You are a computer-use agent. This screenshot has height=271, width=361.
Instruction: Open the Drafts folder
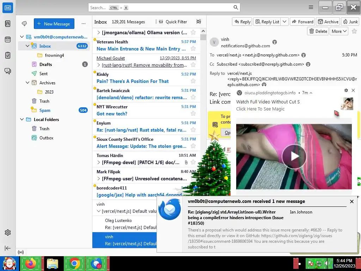(x=45, y=64)
